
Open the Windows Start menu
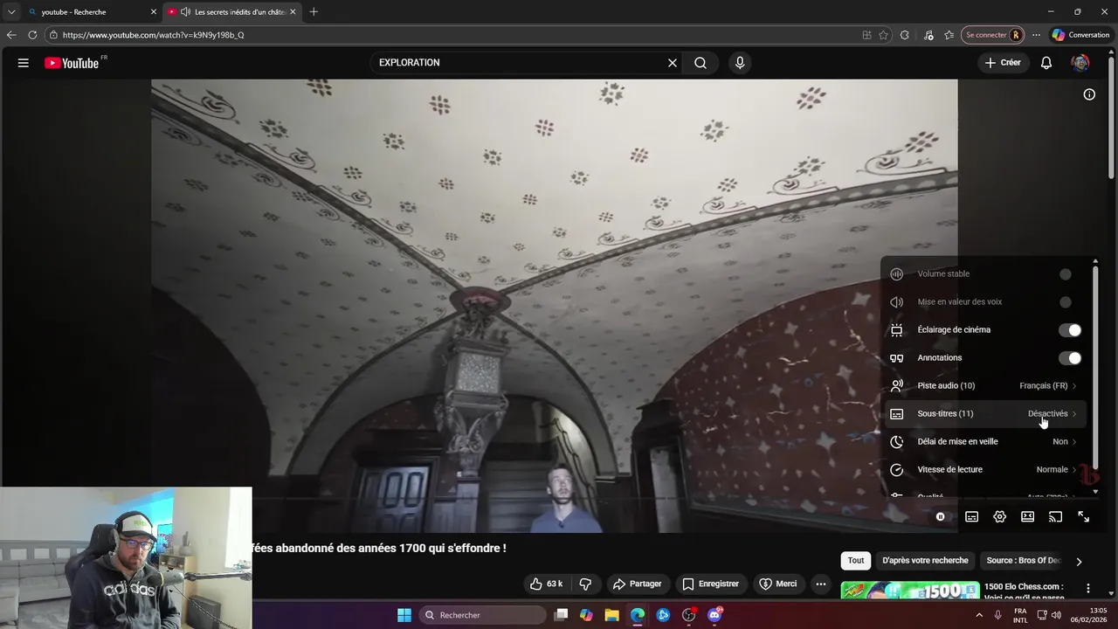coord(404,615)
